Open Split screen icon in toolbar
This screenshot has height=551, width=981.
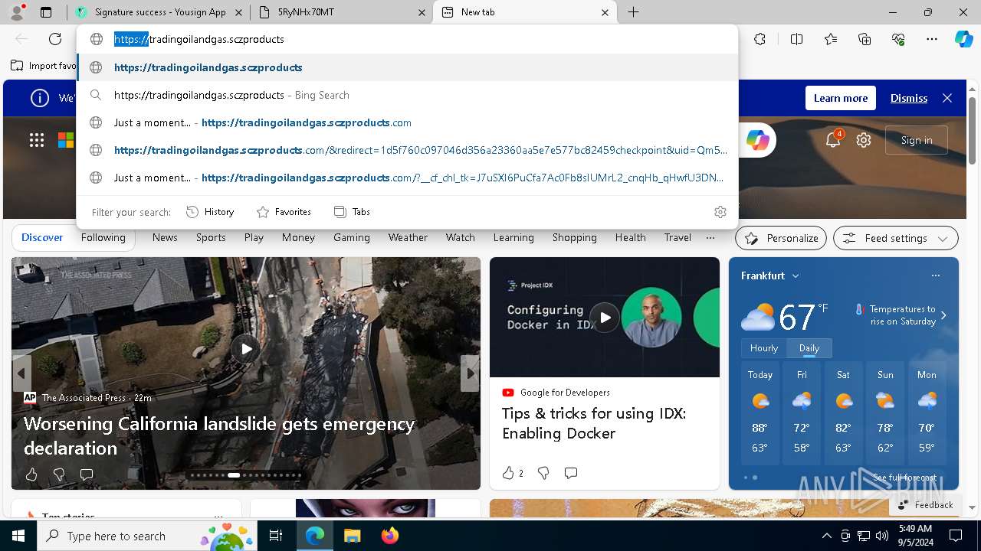point(796,39)
